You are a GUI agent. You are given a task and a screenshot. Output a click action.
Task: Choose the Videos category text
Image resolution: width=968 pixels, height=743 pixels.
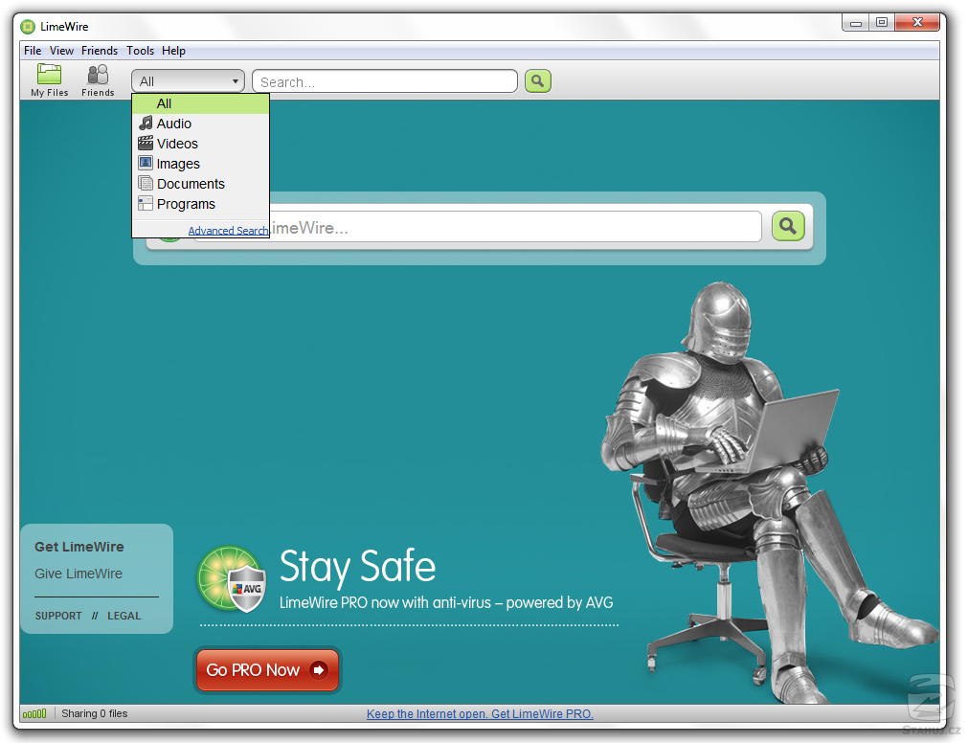coord(177,144)
